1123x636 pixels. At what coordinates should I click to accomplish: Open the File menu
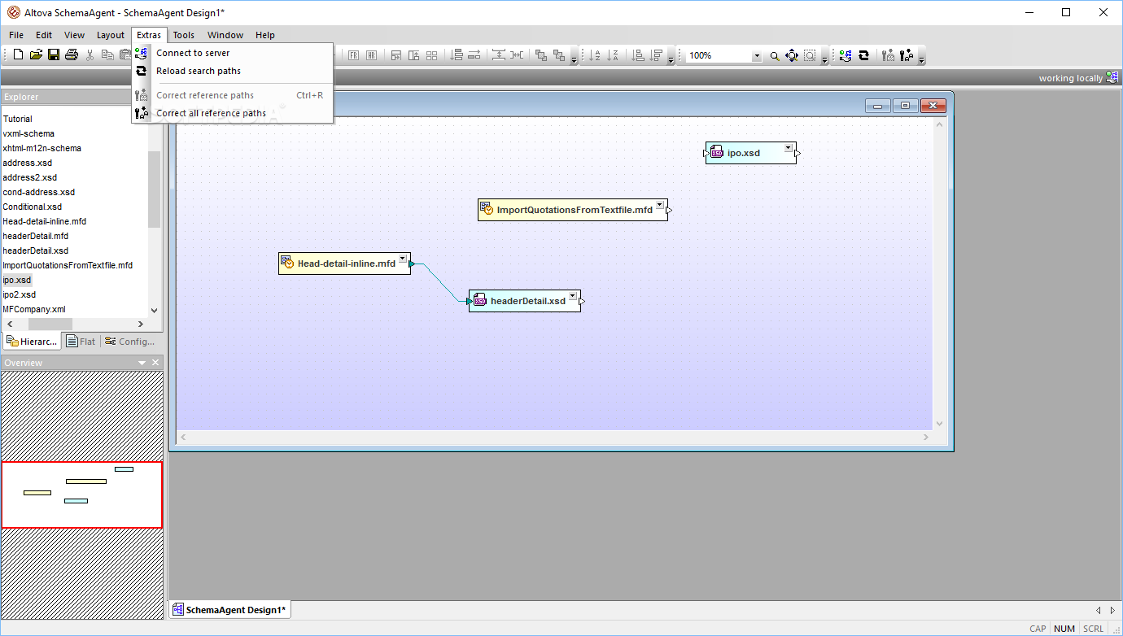[x=16, y=35]
